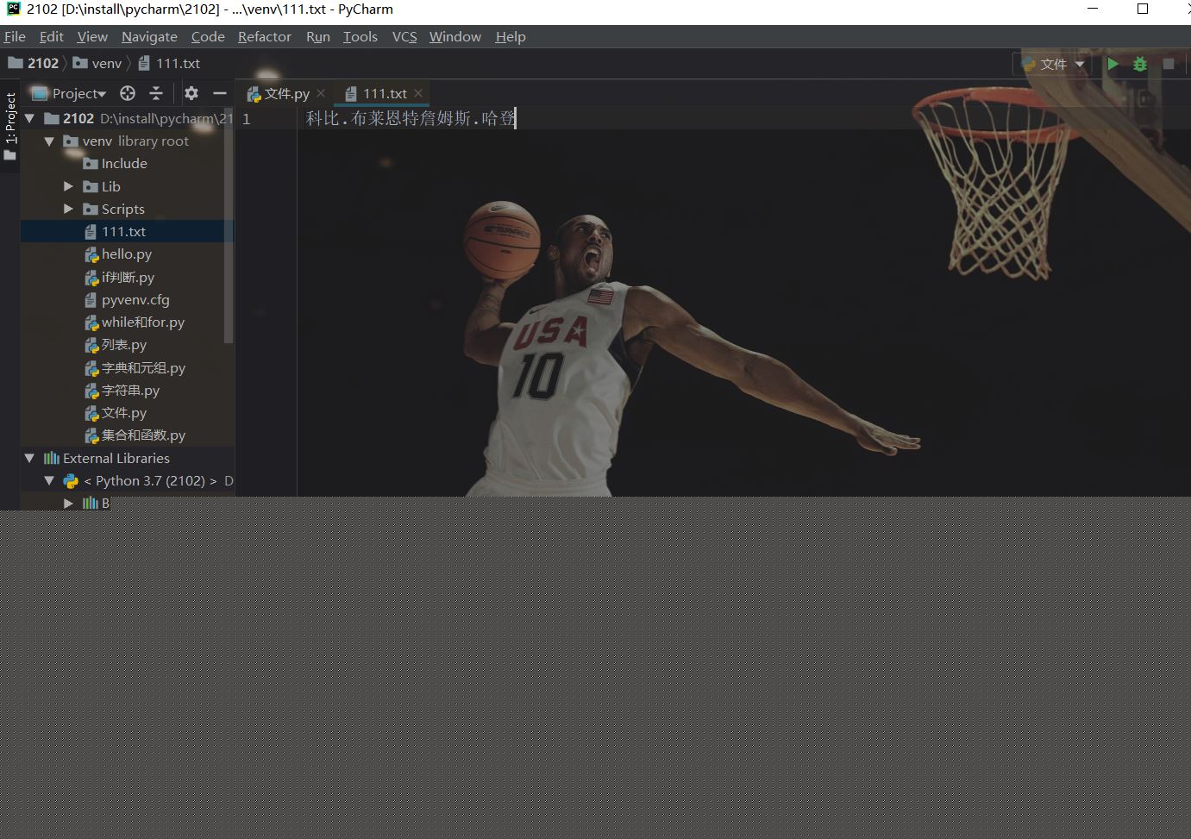
Task: Open the Refactor menu
Action: click(x=265, y=36)
